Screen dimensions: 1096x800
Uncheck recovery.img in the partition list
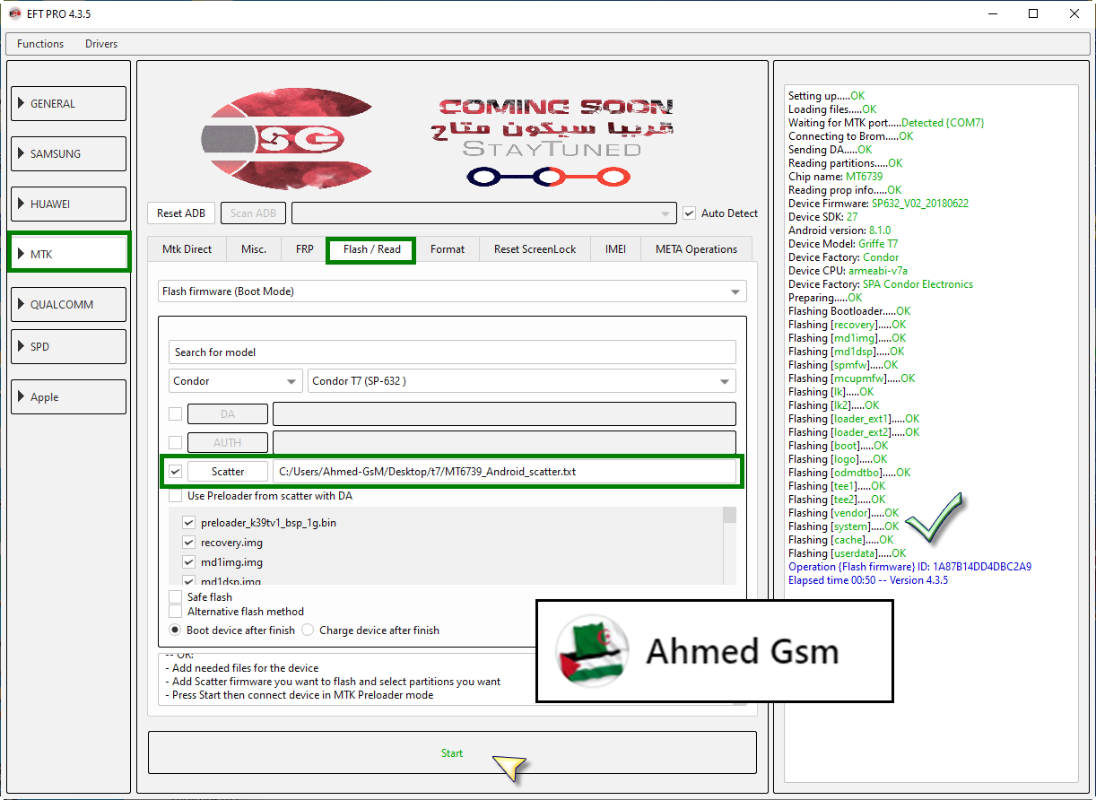click(x=189, y=543)
